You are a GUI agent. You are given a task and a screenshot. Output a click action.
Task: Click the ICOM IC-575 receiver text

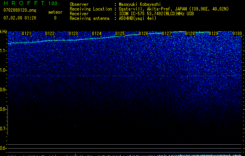point(156,14)
